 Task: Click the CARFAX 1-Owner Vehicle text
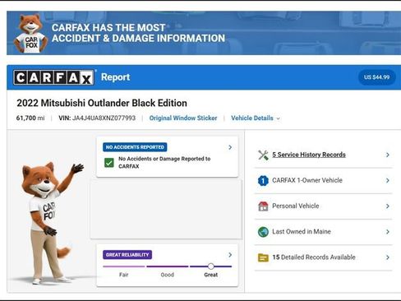(x=307, y=180)
